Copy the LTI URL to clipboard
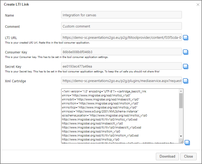 186,38
